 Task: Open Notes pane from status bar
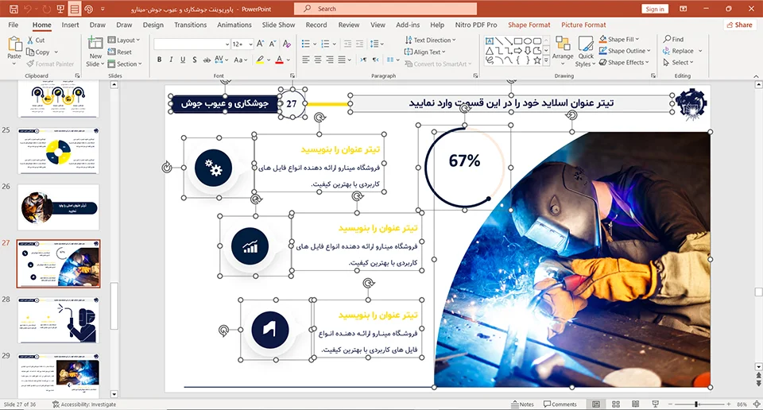point(523,404)
